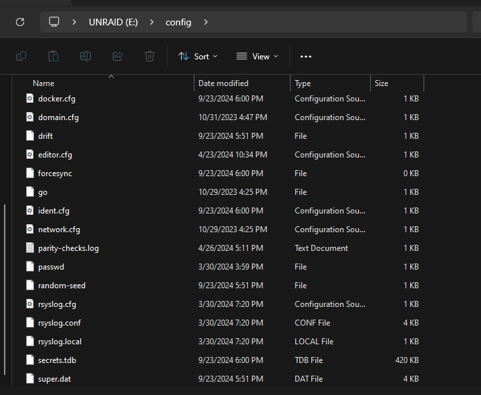This screenshot has height=395, width=481.
Task: Open the See more three-dot menu
Action: click(x=306, y=57)
